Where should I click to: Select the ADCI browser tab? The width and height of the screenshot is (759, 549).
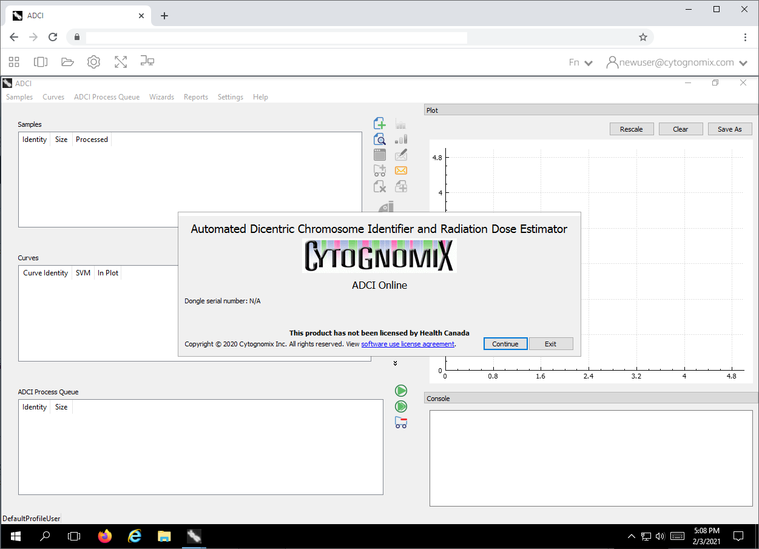pyautogui.click(x=78, y=16)
